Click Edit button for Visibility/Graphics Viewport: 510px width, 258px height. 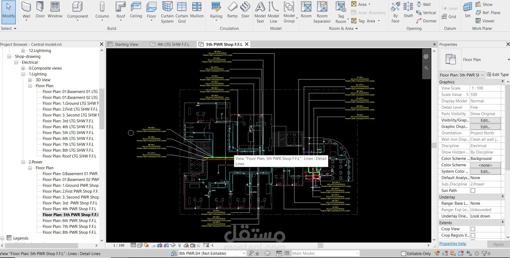pyautogui.click(x=485, y=120)
